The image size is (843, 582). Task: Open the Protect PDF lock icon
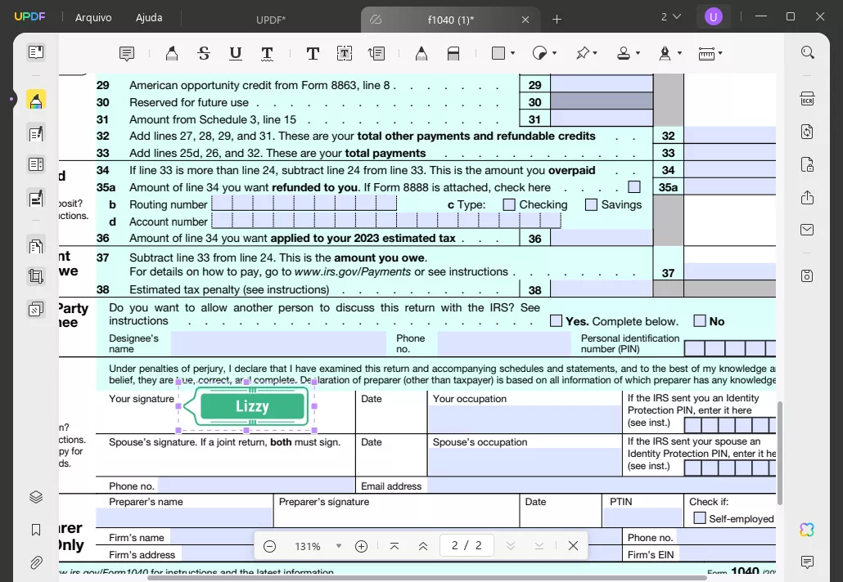coord(808,164)
